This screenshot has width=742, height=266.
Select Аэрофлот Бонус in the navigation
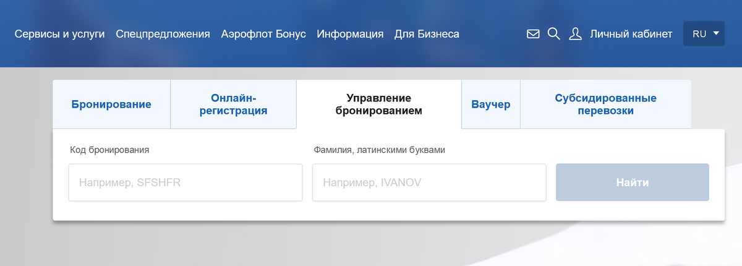[x=263, y=34]
